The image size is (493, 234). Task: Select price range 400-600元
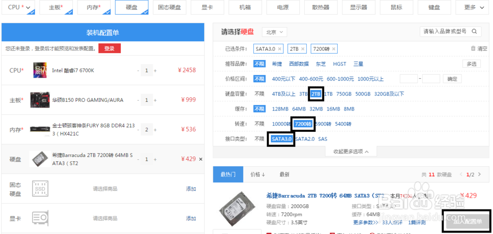click(x=311, y=79)
